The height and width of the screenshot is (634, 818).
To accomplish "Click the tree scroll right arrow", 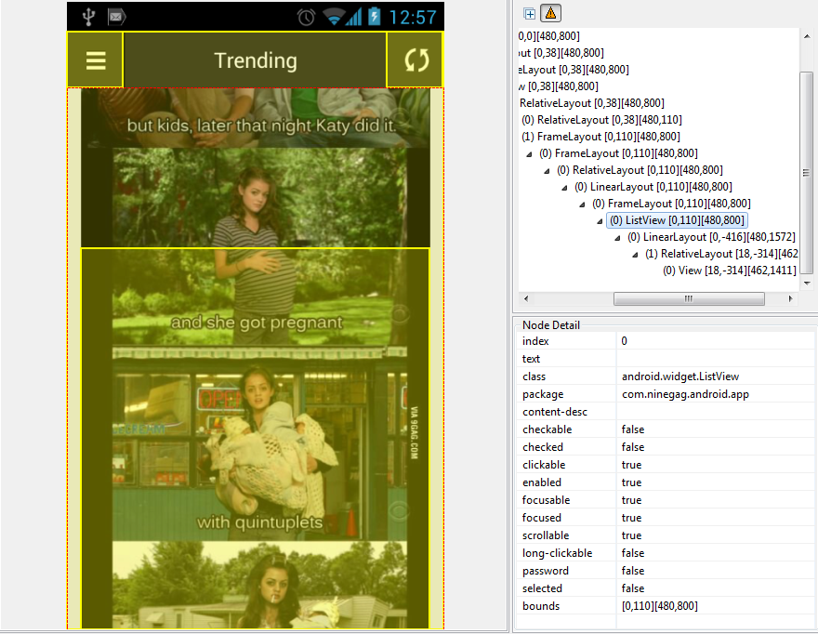I will coord(790,298).
